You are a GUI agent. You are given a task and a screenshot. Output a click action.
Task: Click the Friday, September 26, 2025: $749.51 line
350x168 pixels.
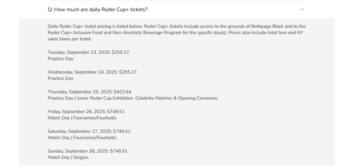[86, 112]
